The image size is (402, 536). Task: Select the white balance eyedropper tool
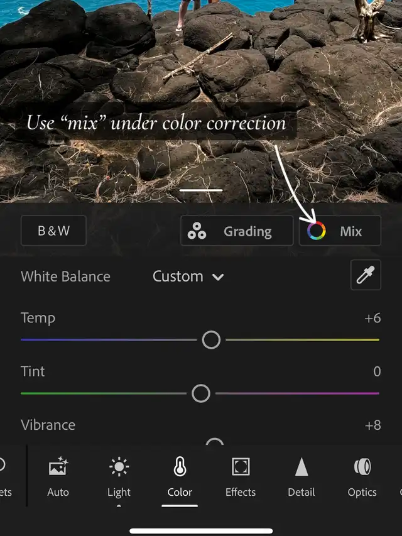[366, 275]
